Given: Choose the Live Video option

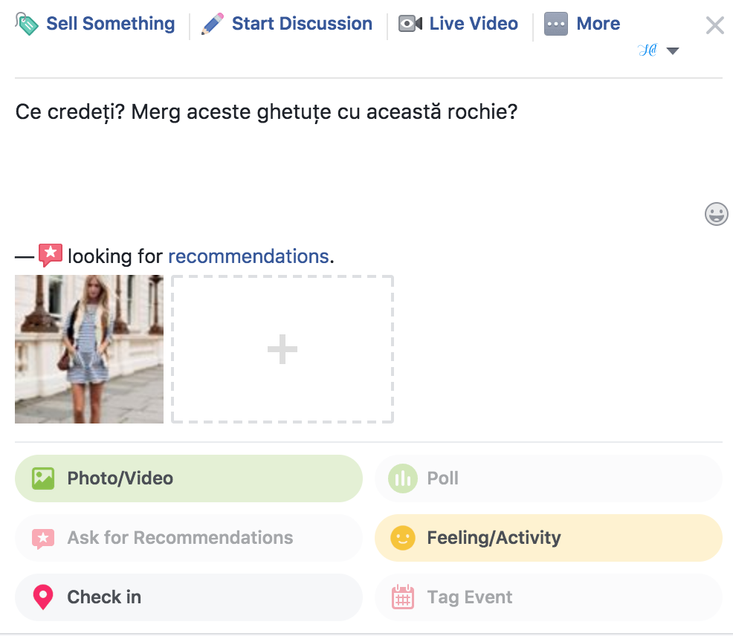Looking at the screenshot, I should click(474, 24).
